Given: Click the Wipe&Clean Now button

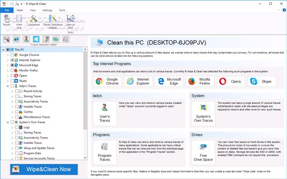Looking at the screenshot, I should [43, 169].
